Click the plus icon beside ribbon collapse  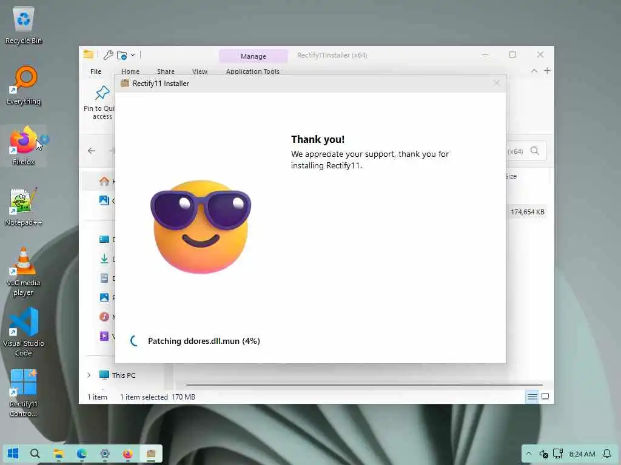(x=547, y=71)
